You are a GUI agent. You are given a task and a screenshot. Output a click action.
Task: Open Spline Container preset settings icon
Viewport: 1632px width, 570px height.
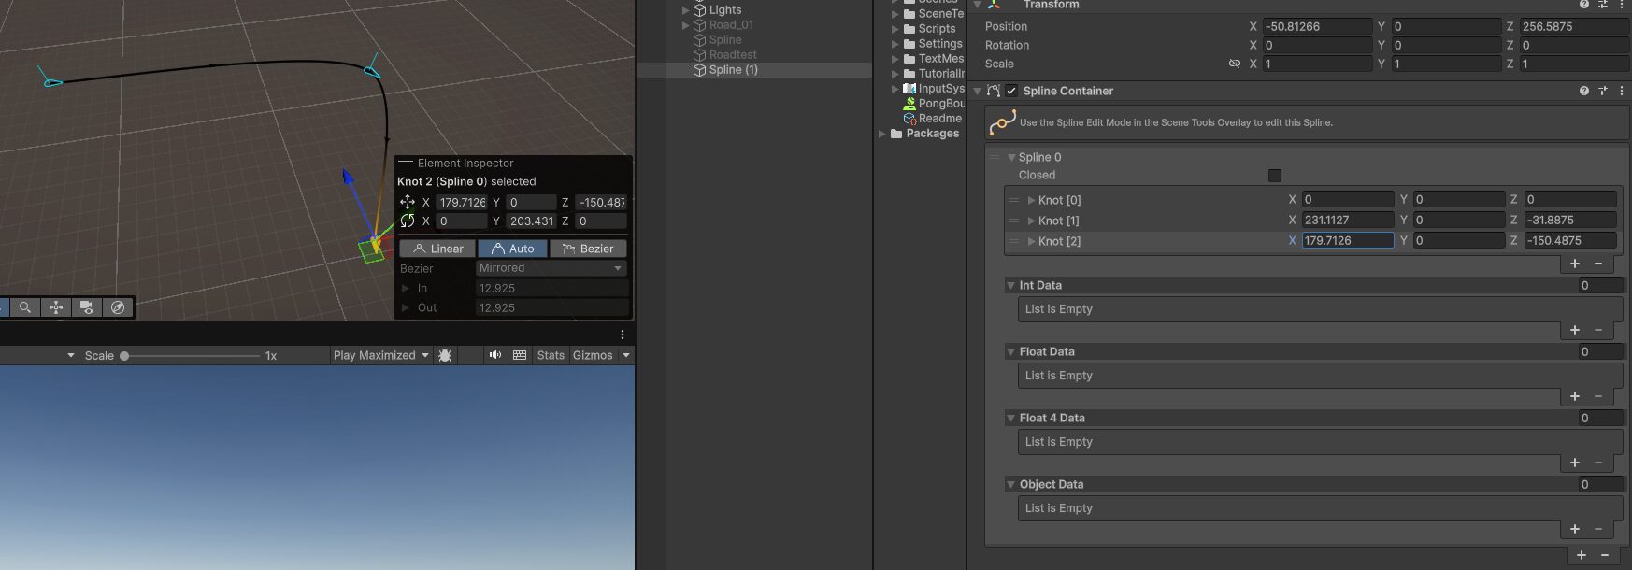click(x=1602, y=91)
